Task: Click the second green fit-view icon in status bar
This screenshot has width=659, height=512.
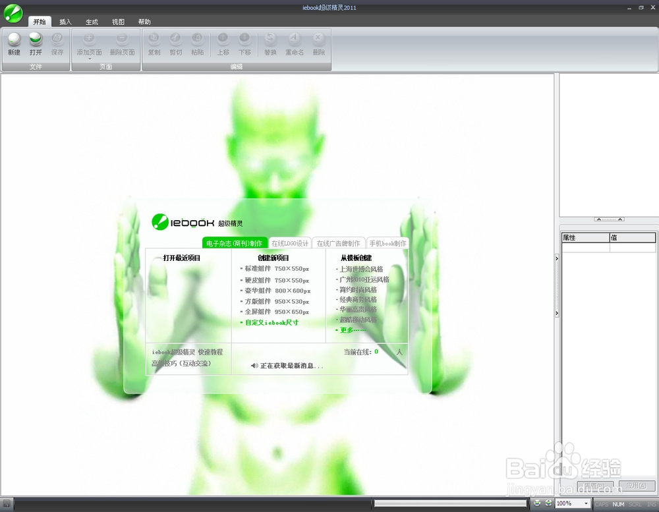Action: tap(548, 503)
